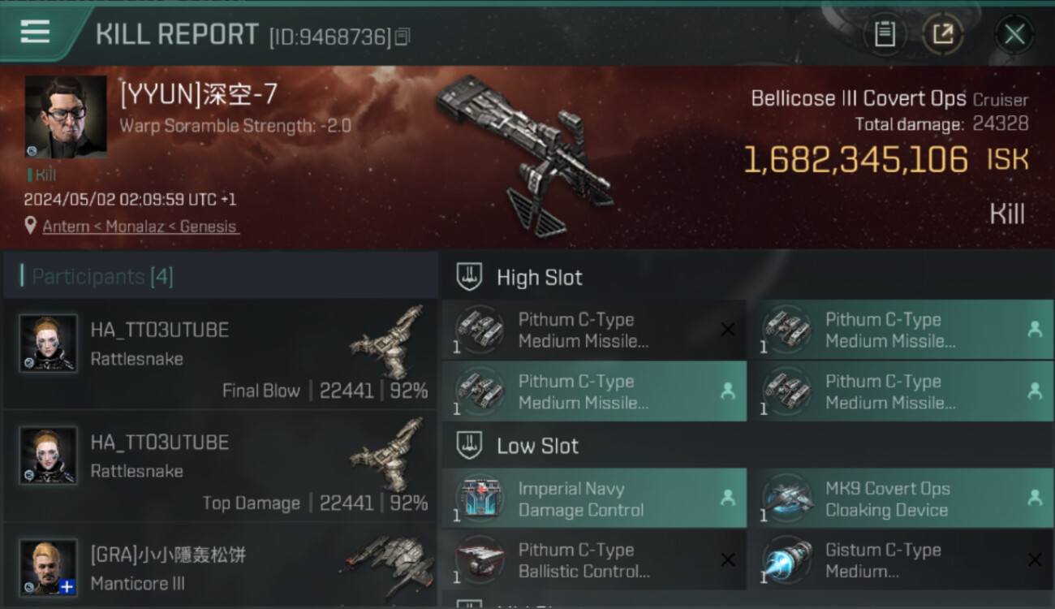View the Final Blow participant HA_TTO3UTUBE
The image size is (1055, 609).
(x=220, y=355)
